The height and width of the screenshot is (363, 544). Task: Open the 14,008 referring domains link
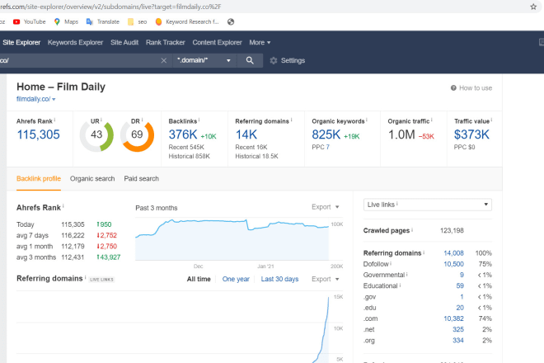tap(453, 253)
